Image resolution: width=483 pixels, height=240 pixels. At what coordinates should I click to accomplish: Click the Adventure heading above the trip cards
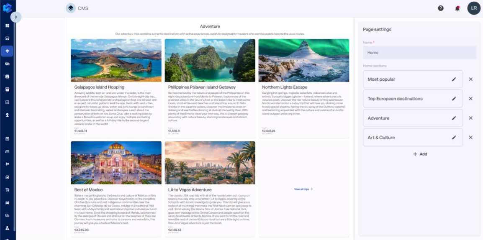[x=210, y=27]
